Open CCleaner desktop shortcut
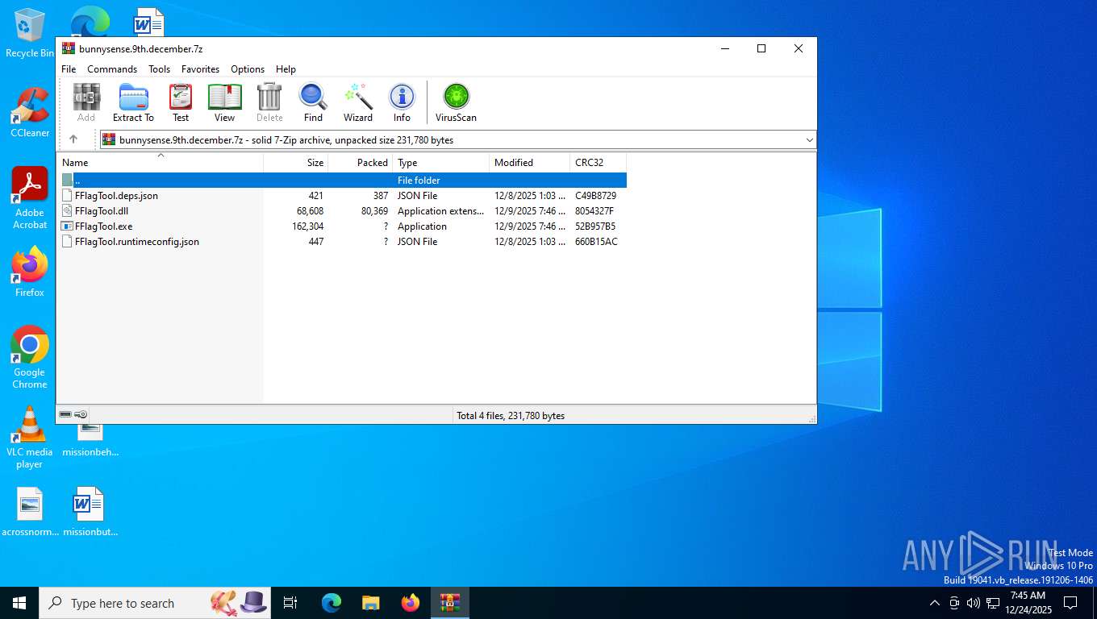The image size is (1097, 619). [30, 113]
